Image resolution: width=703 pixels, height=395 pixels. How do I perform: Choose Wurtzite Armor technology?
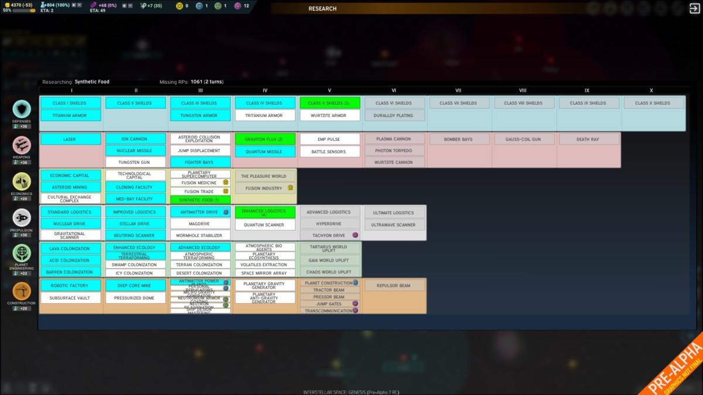(x=330, y=115)
